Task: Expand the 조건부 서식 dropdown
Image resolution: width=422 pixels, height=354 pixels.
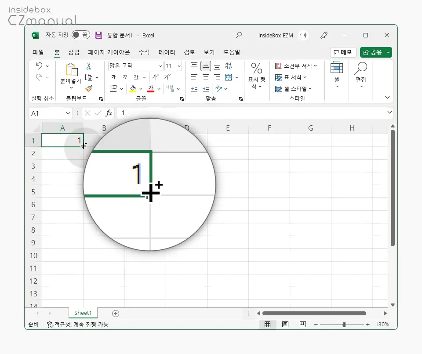Action: click(296, 66)
